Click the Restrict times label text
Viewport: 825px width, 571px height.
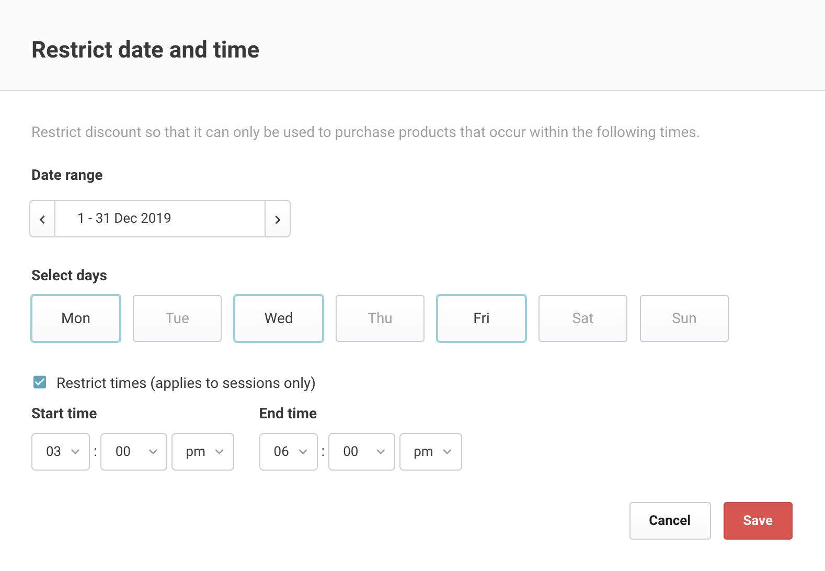pyautogui.click(x=186, y=383)
